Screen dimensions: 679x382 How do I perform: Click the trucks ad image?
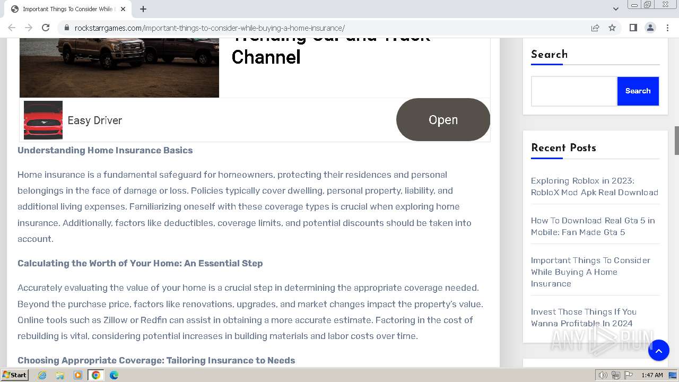(119, 67)
